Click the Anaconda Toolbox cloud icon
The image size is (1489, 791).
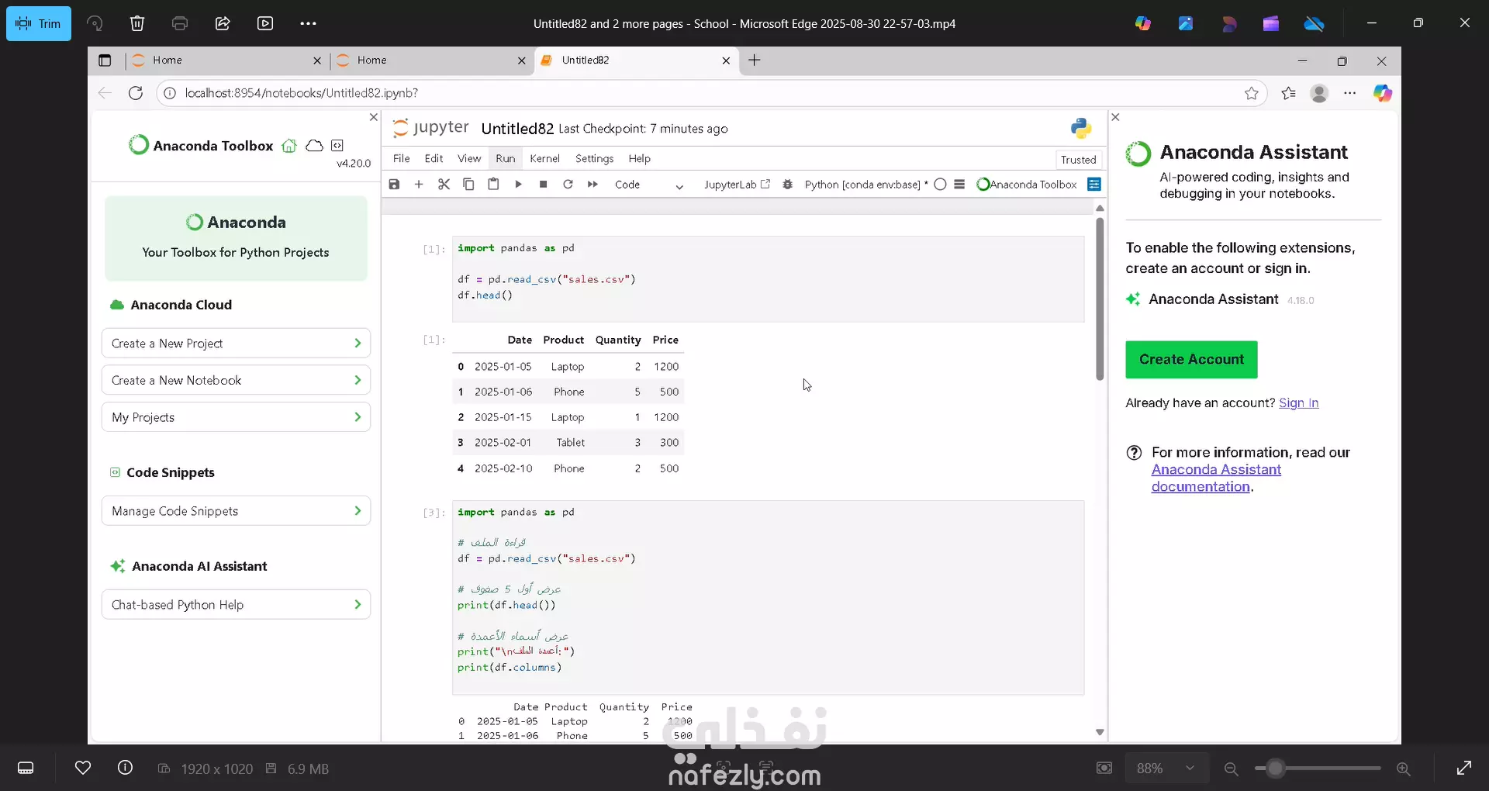tap(314, 145)
